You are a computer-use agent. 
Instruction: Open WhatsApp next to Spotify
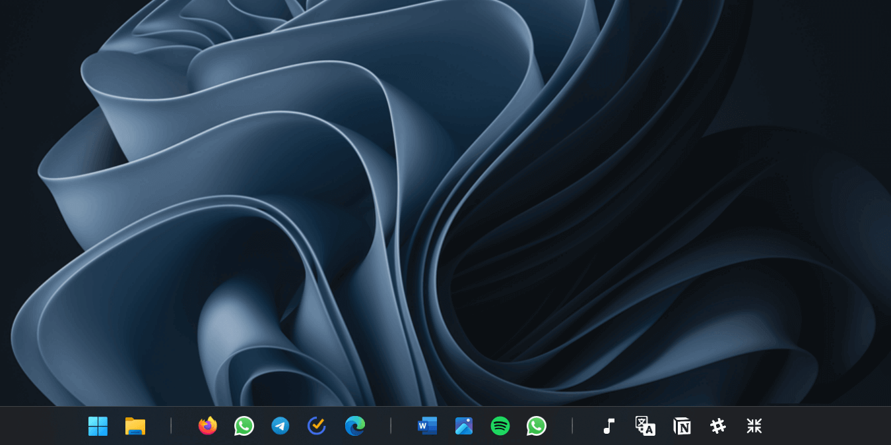536,426
